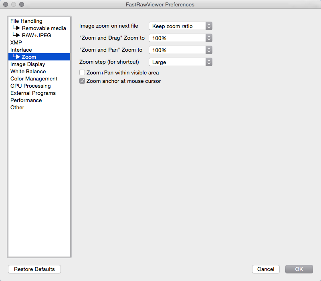Select XMP in the category list
The image size is (321, 281).
click(x=39, y=42)
